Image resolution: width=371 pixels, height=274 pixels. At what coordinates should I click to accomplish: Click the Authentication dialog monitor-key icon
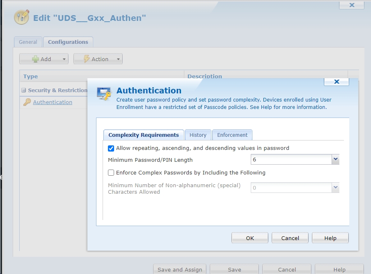coord(104,93)
